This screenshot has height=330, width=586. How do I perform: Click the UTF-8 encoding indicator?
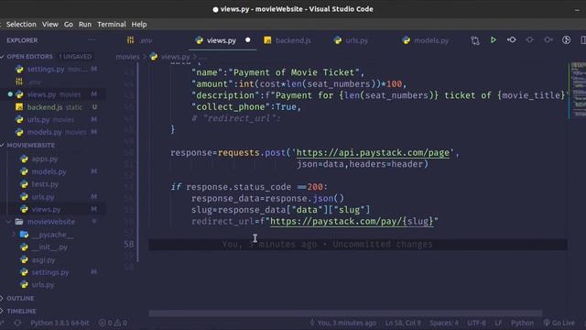[x=476, y=323]
